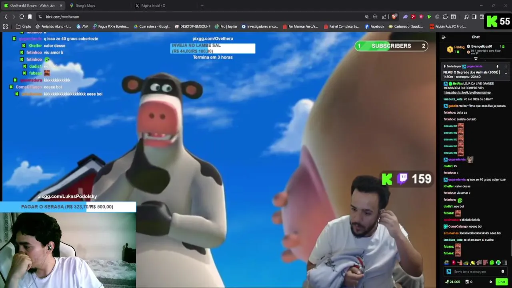Open a new tab with plus button
The image size is (512, 288).
[x=202, y=6]
